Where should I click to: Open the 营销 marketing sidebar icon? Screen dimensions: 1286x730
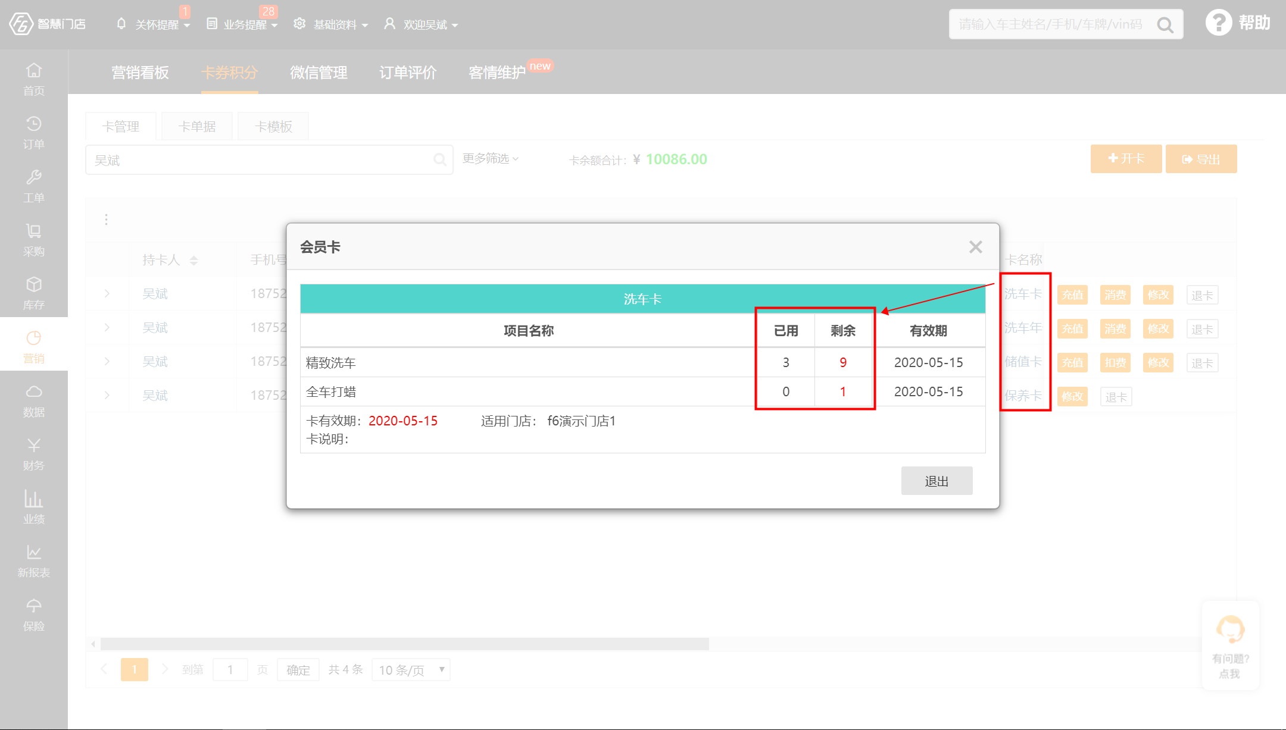[34, 346]
